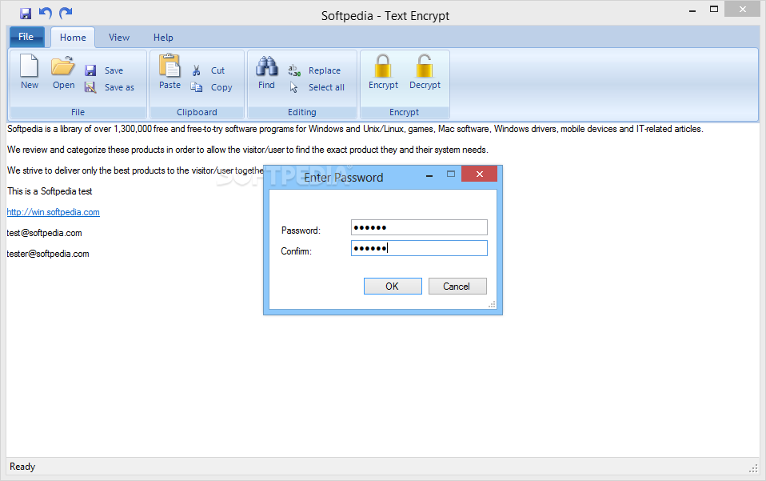Open a file using the Open folder icon
This screenshot has height=481, width=766.
click(x=63, y=66)
